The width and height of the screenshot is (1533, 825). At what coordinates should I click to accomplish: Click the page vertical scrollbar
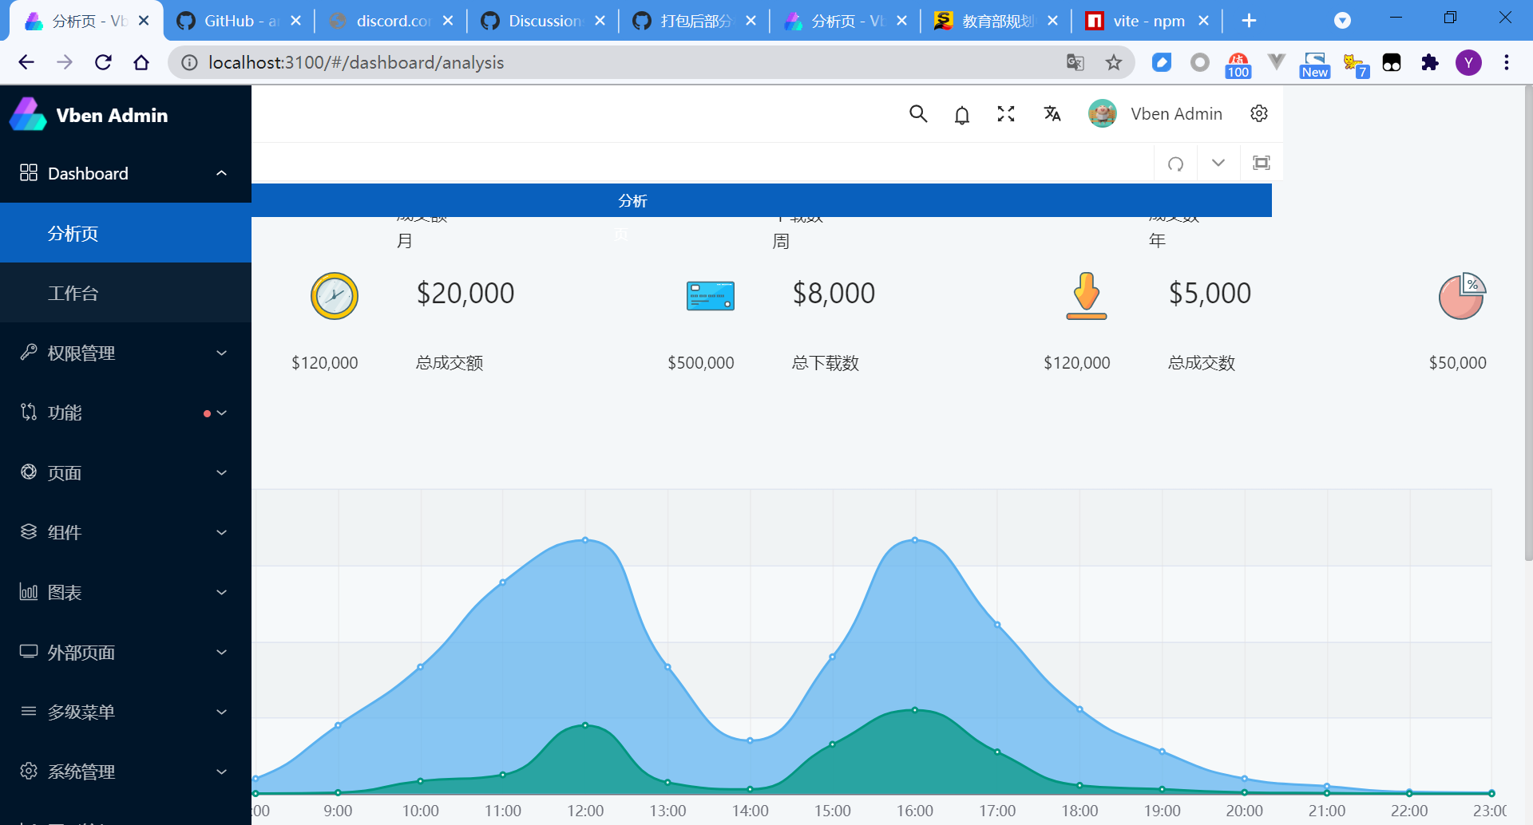[x=1528, y=323]
